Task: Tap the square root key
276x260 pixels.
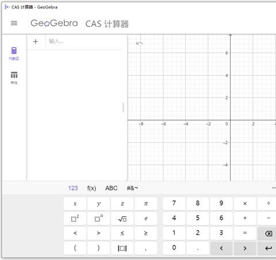Action: [122, 218]
